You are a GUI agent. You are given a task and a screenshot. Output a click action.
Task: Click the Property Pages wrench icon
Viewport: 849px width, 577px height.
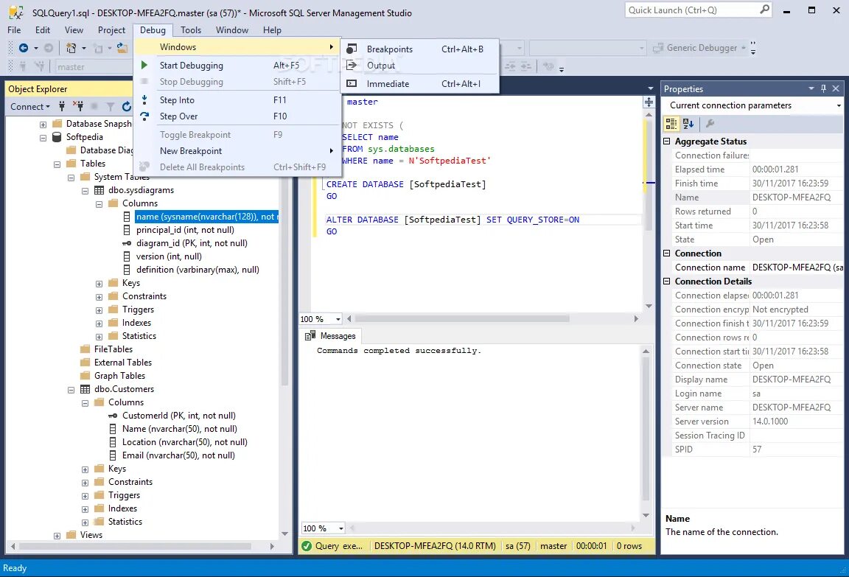(x=710, y=123)
